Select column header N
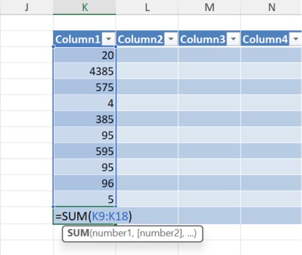This screenshot has height=255, width=302. tap(272, 8)
